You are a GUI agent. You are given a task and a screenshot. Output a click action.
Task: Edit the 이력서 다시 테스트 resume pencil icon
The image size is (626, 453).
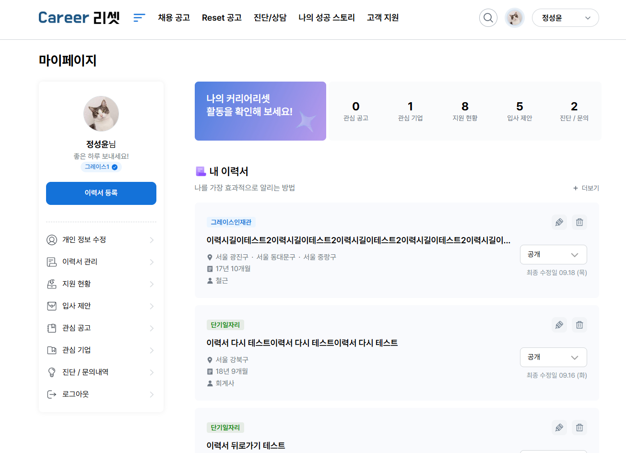tap(559, 325)
